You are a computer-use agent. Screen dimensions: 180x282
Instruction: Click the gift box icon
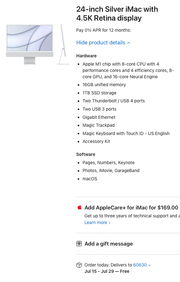79,244
